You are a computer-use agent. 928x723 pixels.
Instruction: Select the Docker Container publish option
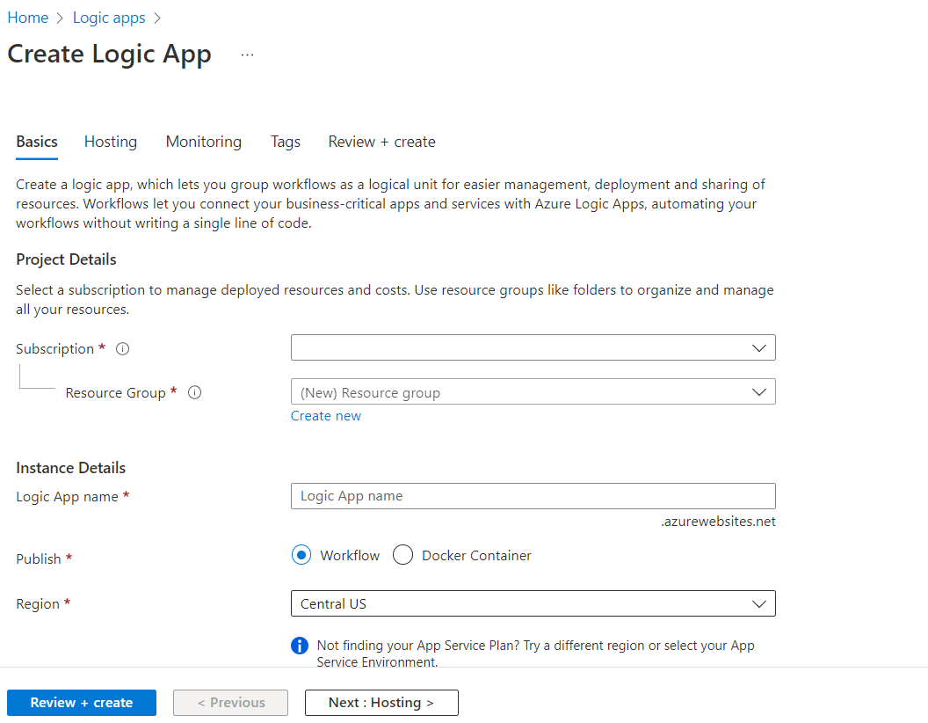click(402, 555)
